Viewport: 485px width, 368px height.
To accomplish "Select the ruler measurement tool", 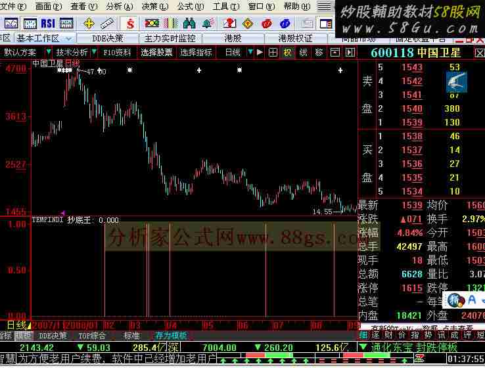I will pos(107,24).
